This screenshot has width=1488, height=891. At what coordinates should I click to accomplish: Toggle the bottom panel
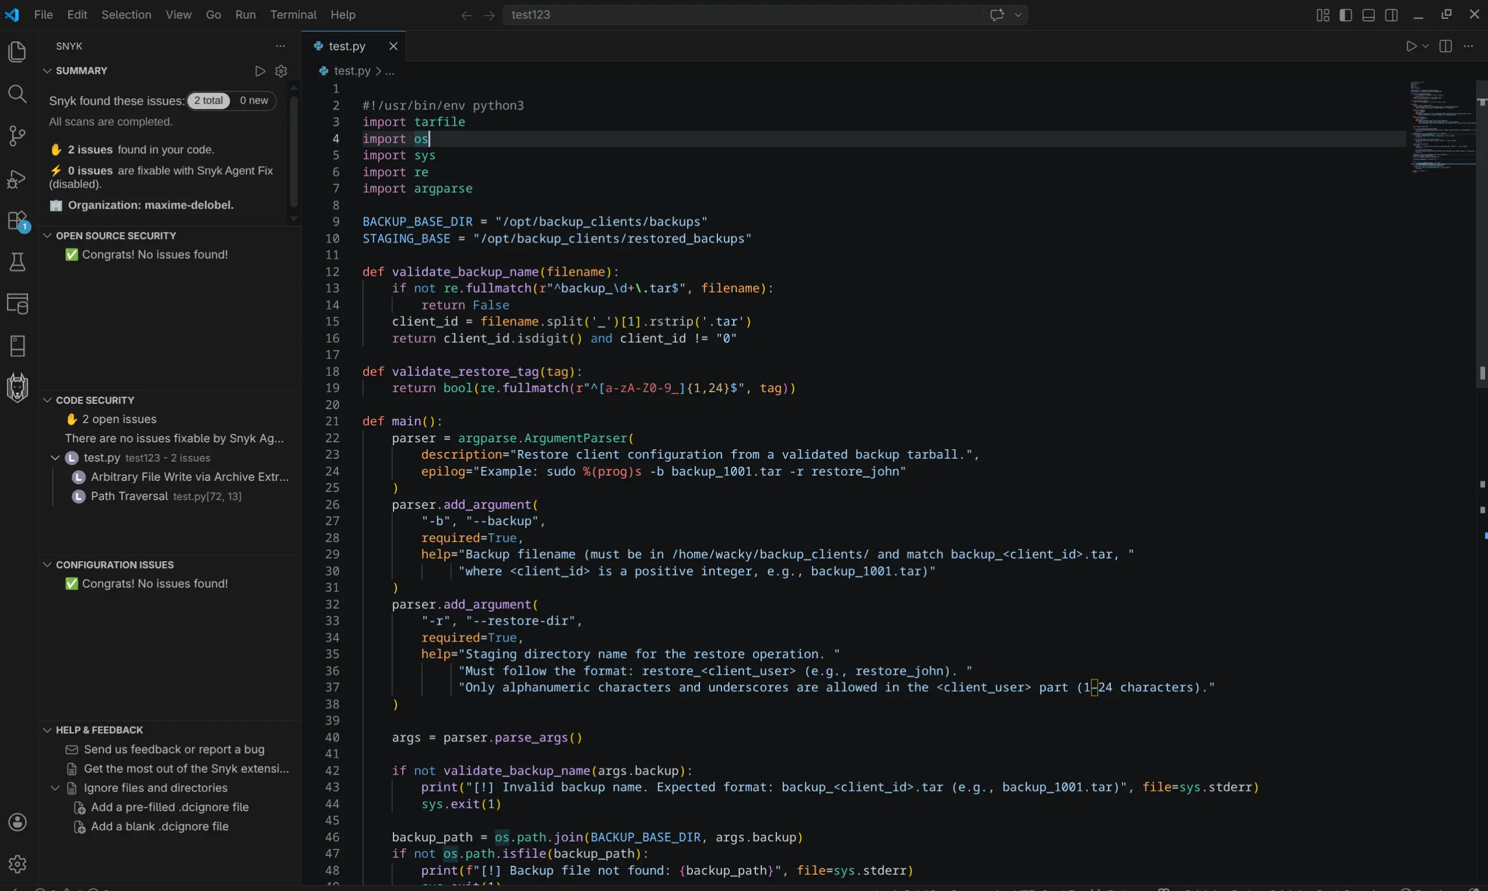[1369, 15]
